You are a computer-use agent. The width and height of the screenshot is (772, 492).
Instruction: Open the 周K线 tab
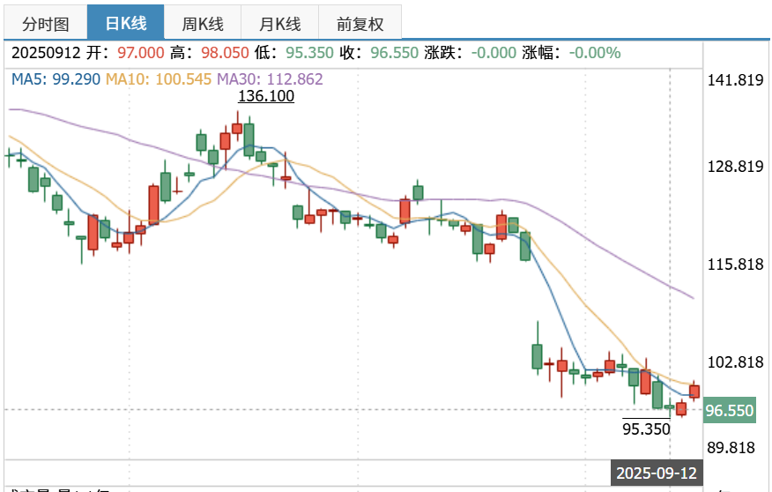coord(203,23)
